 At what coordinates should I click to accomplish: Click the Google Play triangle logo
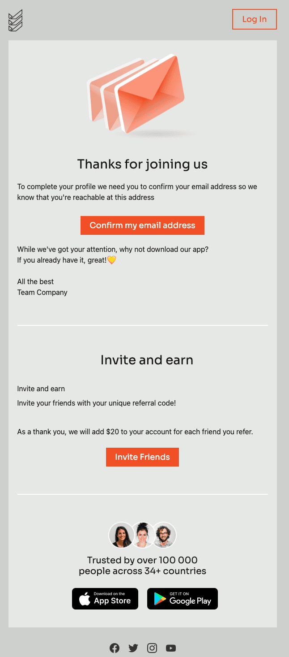160,599
